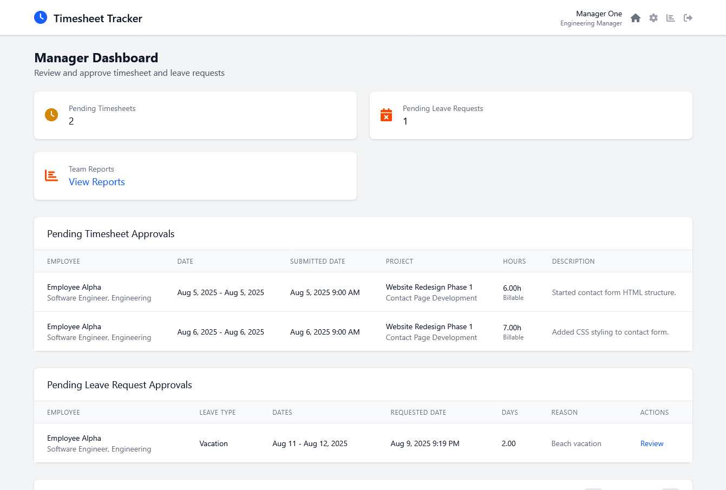Screen dimensions: 726x490
Task: Open the View Reports link
Action: click(96, 182)
